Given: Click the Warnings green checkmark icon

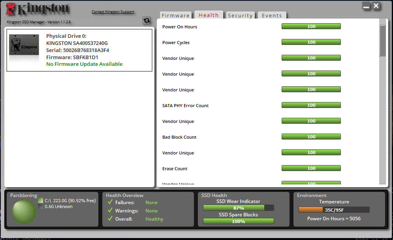Looking at the screenshot, I should (x=110, y=210).
